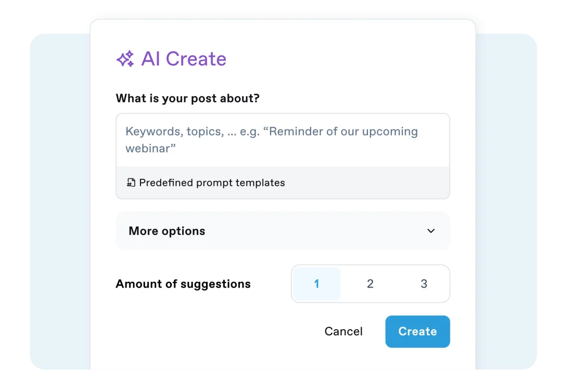This screenshot has width=562, height=379.
Task: Focus the post topic text field
Action: (283, 140)
